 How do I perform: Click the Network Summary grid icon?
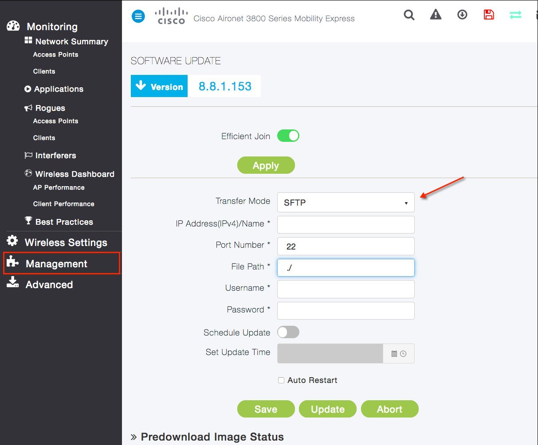[x=28, y=40]
